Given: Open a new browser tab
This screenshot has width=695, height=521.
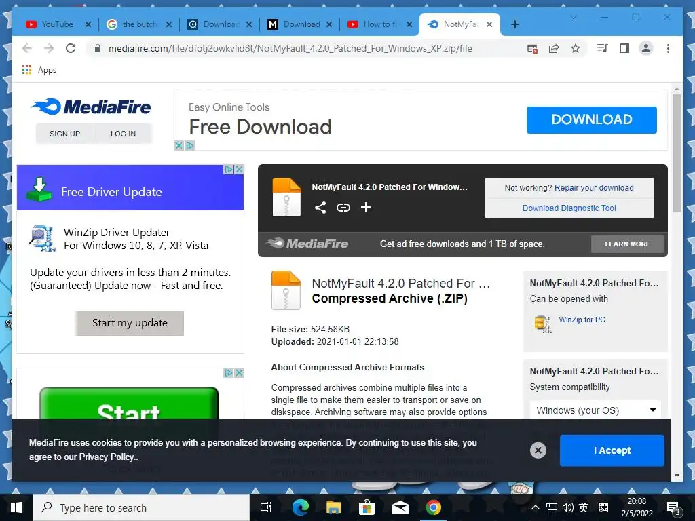Looking at the screenshot, I should [514, 24].
